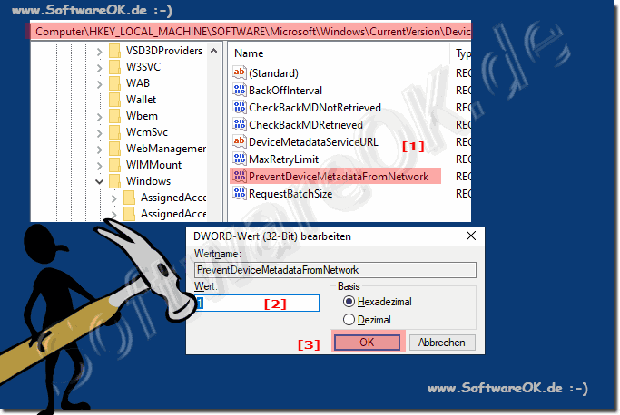Expand the WebManagement tree node
This screenshot has height=415, width=620.
(x=99, y=149)
